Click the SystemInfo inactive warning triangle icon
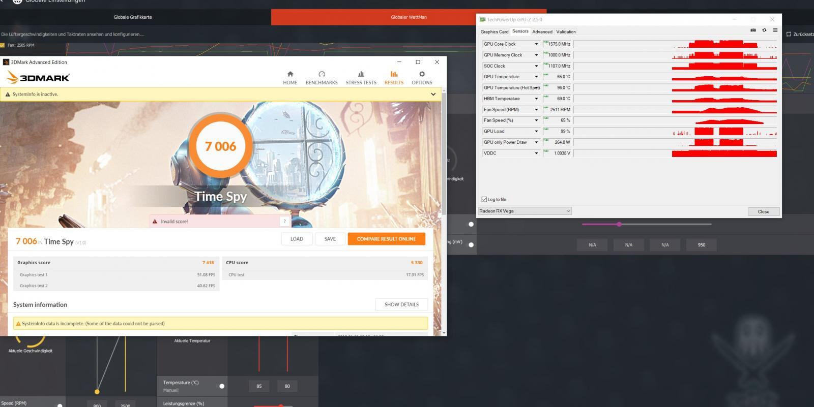Image resolution: width=814 pixels, height=407 pixels. tap(8, 95)
